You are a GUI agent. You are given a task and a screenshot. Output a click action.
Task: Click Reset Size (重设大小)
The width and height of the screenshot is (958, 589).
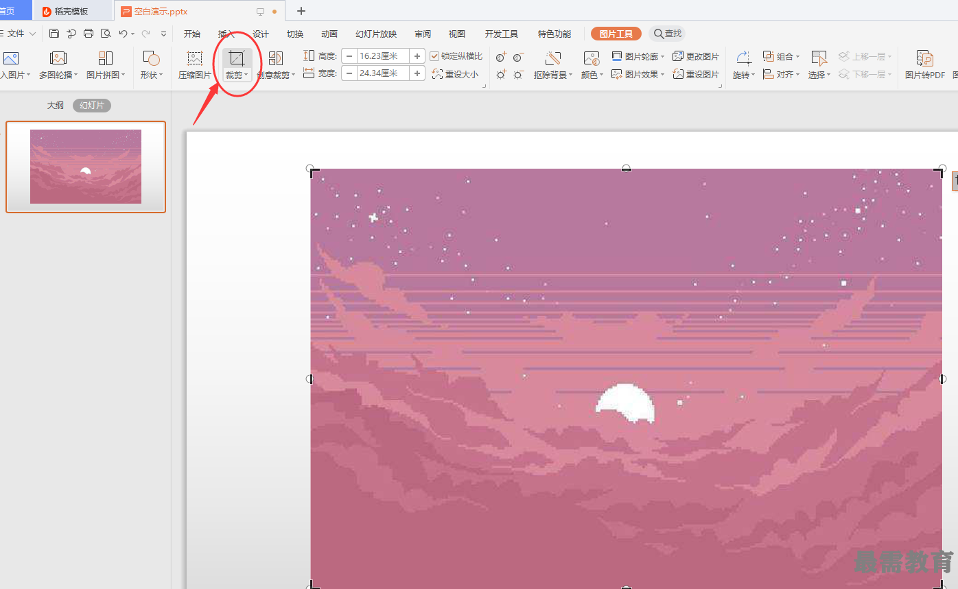[456, 74]
